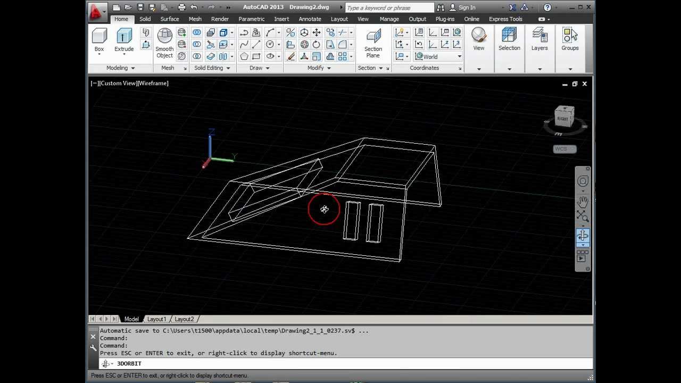Screen dimensions: 681x383
Task: Click the Steering Wheel icon on navigation bar
Action: click(583, 182)
